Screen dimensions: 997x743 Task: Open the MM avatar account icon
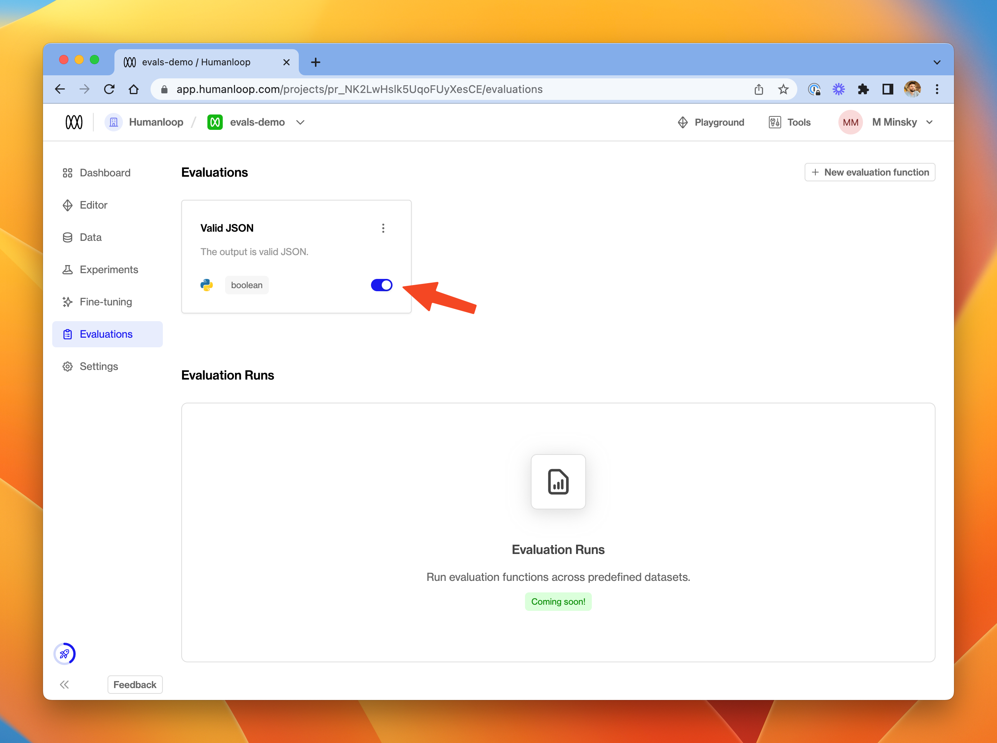(x=850, y=122)
